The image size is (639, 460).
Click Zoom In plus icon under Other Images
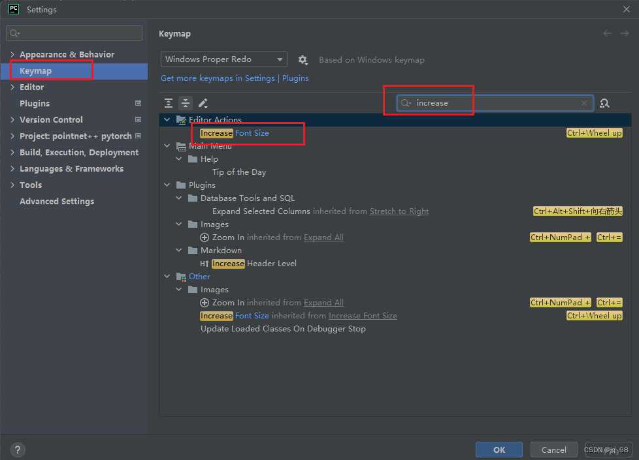pos(205,303)
